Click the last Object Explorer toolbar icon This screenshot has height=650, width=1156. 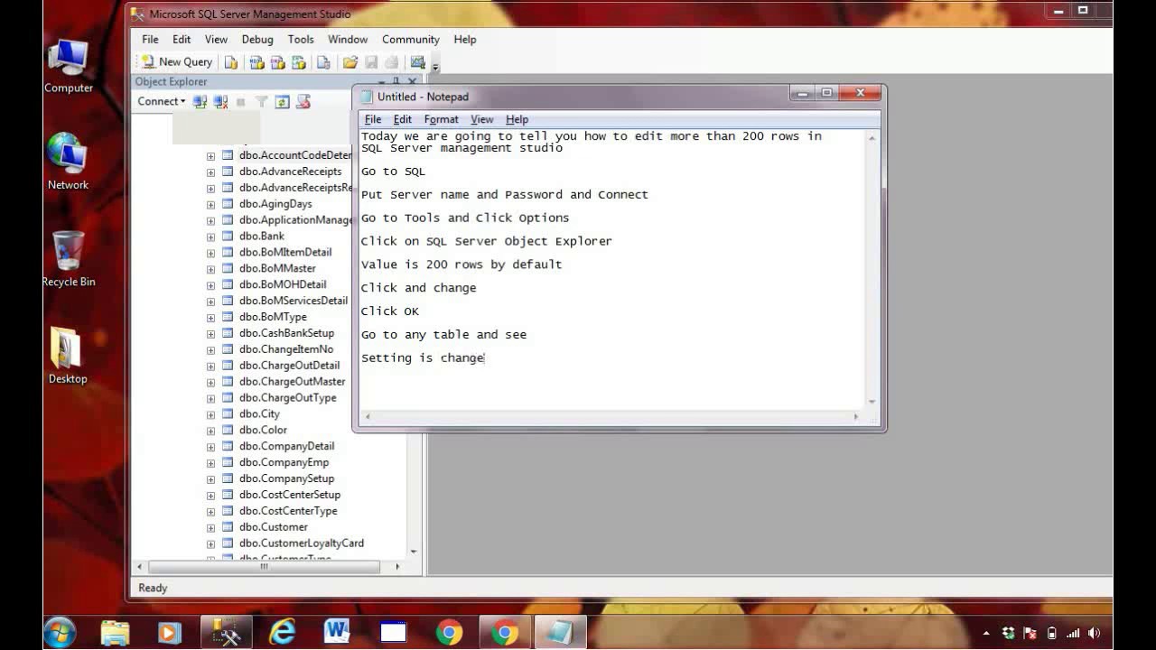tap(303, 102)
